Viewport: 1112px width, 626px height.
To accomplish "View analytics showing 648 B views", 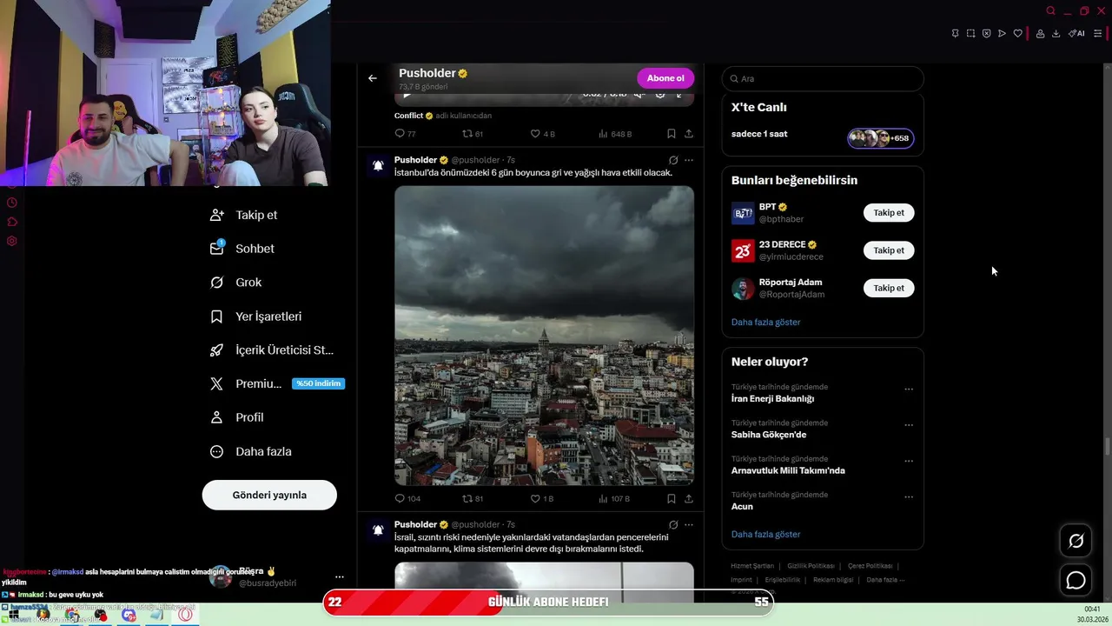I will [x=615, y=134].
